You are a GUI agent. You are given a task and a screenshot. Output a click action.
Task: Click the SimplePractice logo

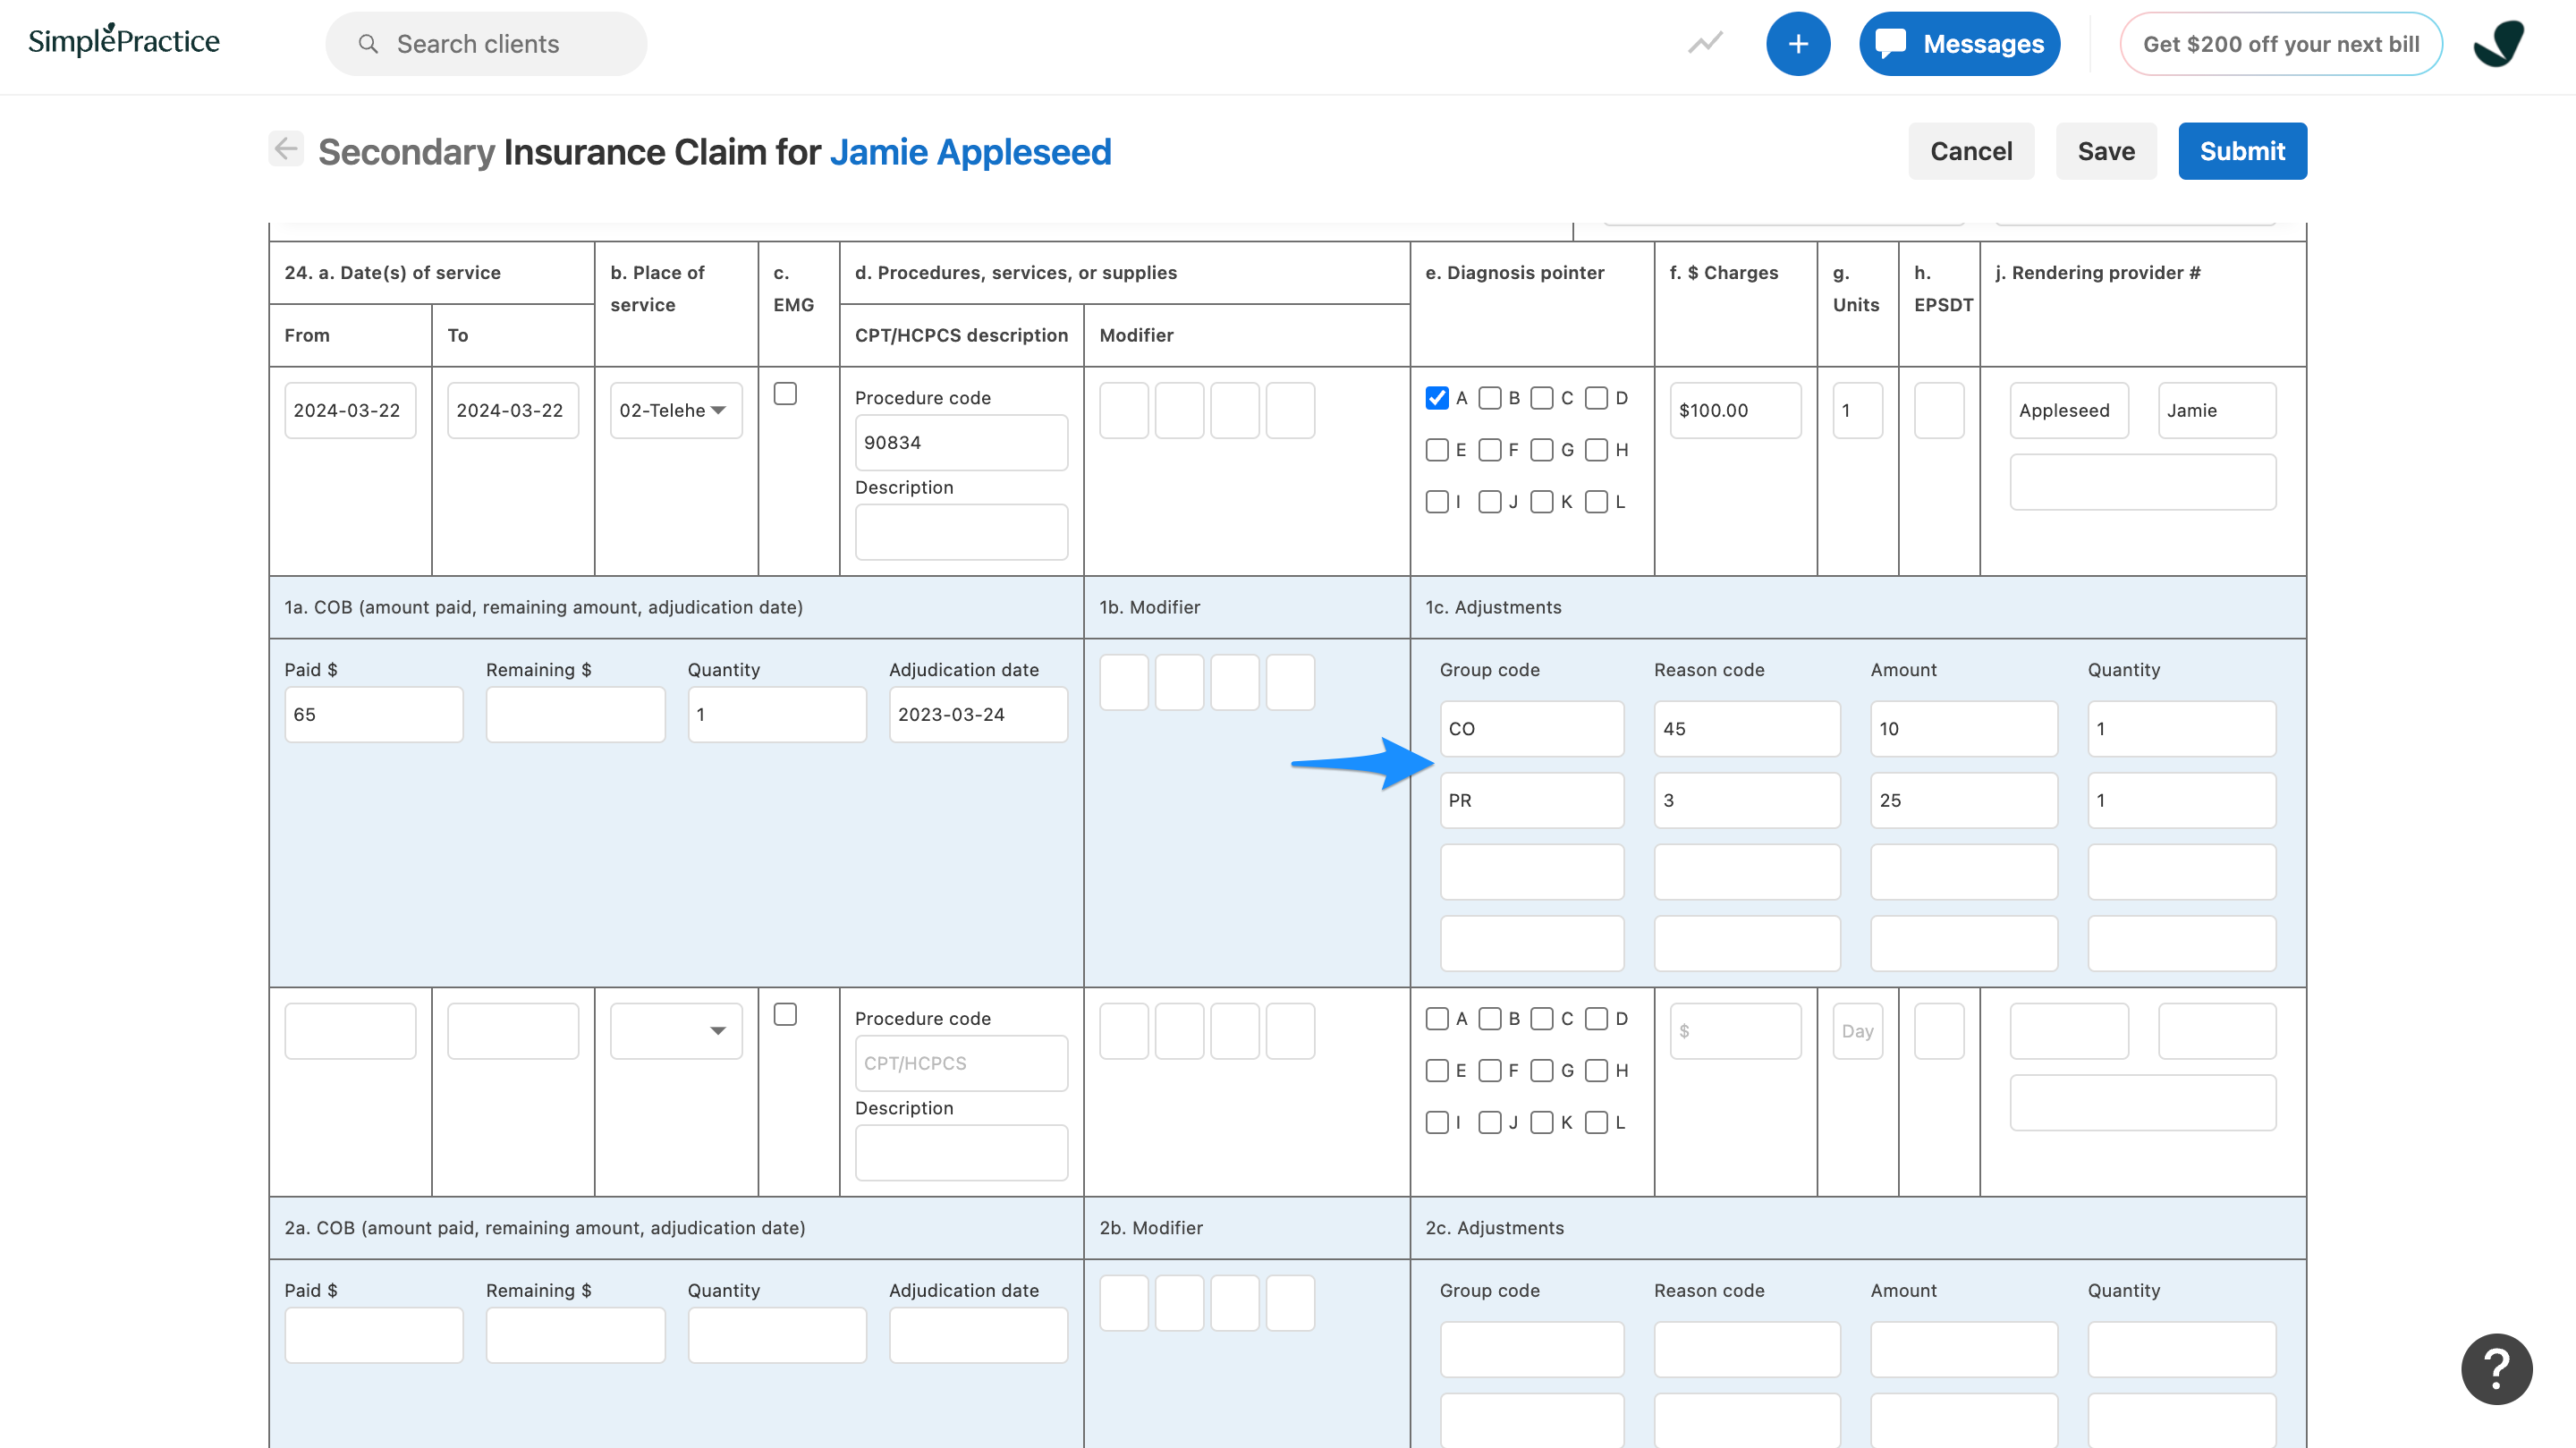coord(123,41)
